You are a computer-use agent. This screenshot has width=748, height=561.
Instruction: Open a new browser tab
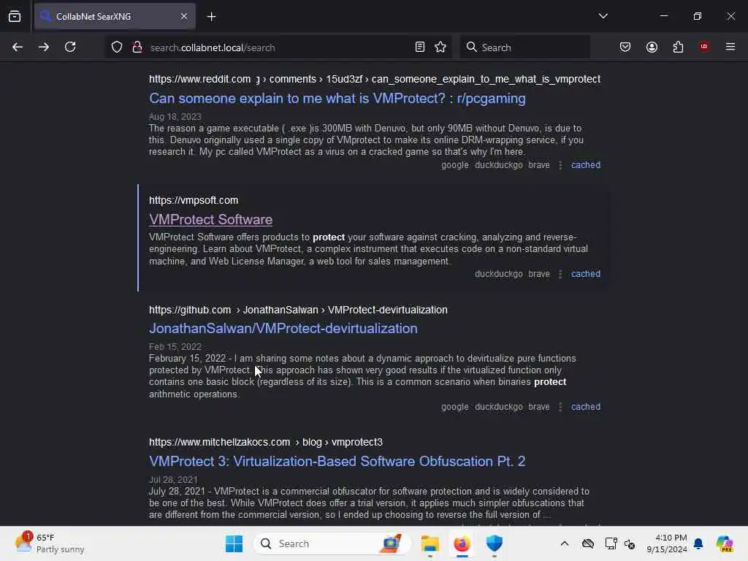point(211,17)
